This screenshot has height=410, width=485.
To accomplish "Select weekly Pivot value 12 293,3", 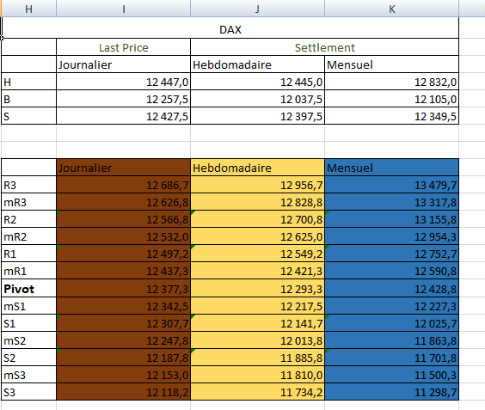I will [x=257, y=289].
